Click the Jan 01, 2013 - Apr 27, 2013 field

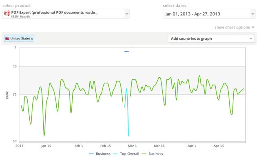209,14
